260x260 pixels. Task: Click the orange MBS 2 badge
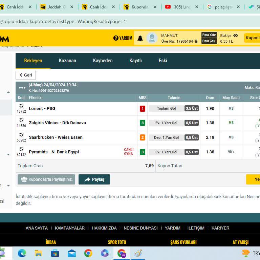tap(143, 137)
